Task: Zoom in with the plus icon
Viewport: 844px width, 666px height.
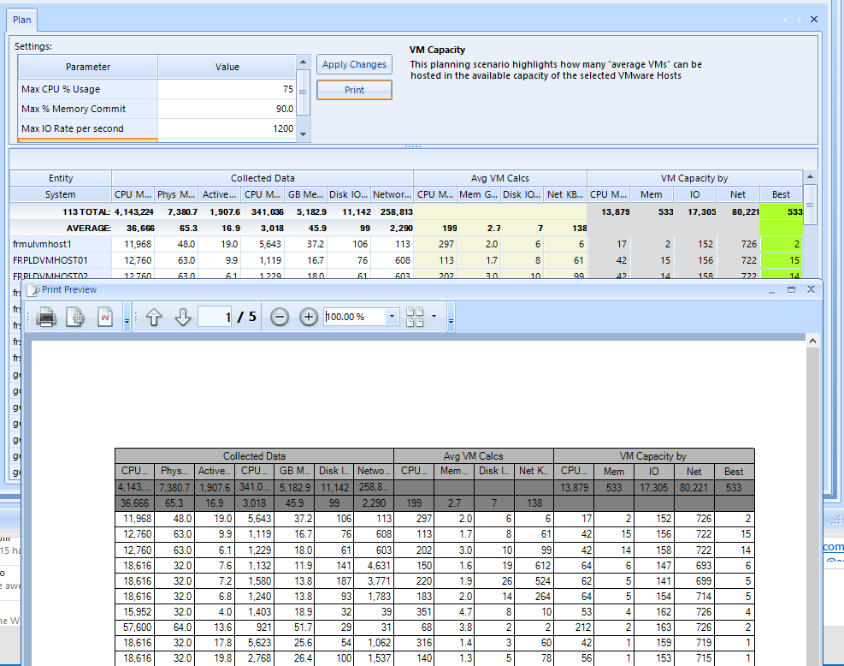Action: click(310, 317)
